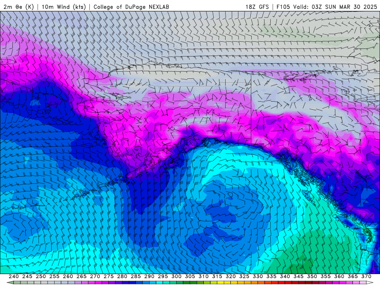Click the "Valid: 03Z SUN MAR 30 2025" text
The image size is (380, 285).
(x=335, y=7)
